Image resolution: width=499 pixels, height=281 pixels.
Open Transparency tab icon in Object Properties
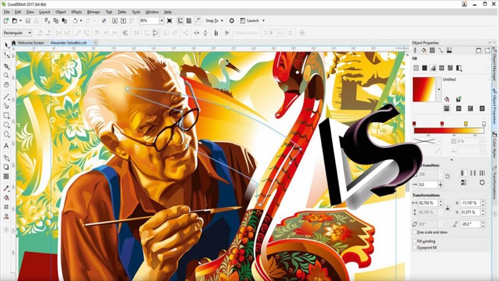(x=432, y=50)
